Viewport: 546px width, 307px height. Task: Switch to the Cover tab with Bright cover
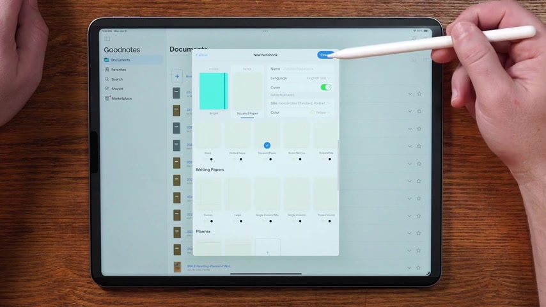point(214,91)
